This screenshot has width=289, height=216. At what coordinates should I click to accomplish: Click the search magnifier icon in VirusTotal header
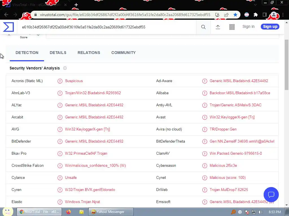point(203,27)
